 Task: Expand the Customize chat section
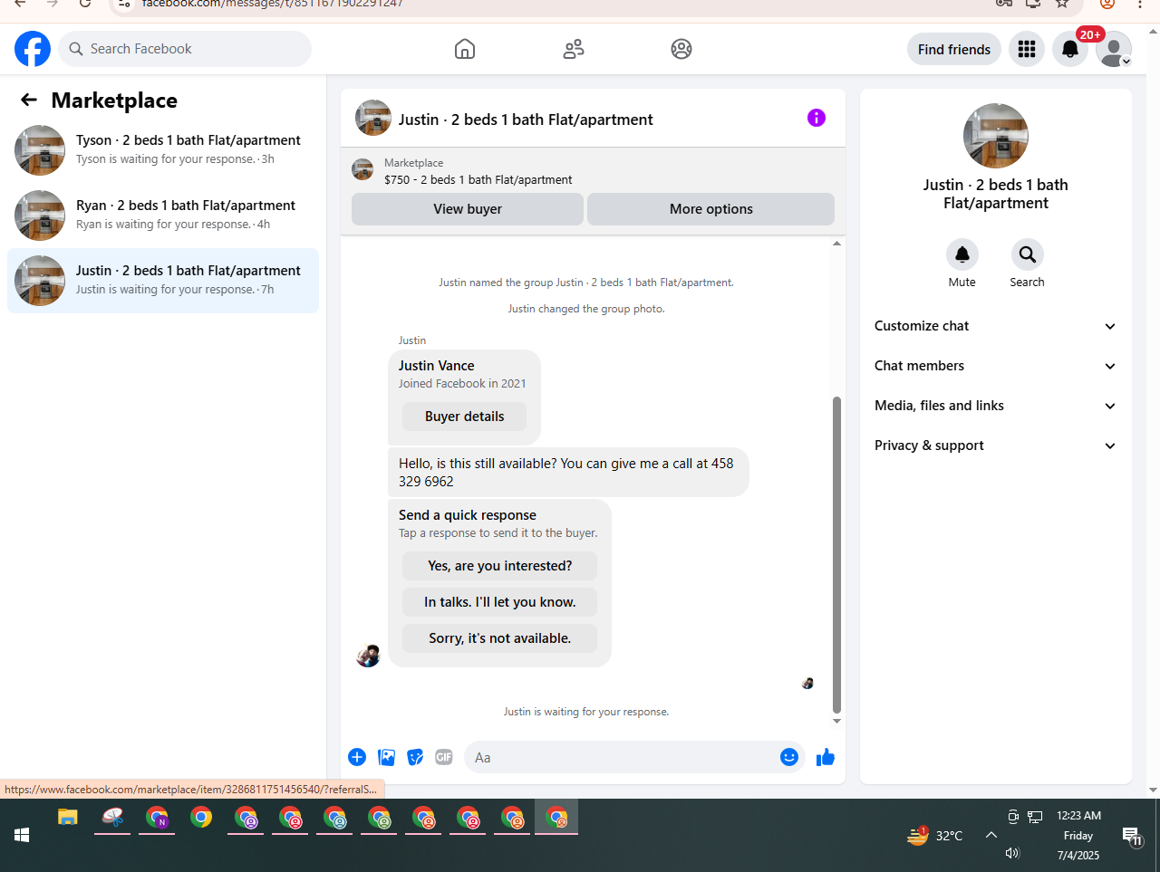click(995, 326)
